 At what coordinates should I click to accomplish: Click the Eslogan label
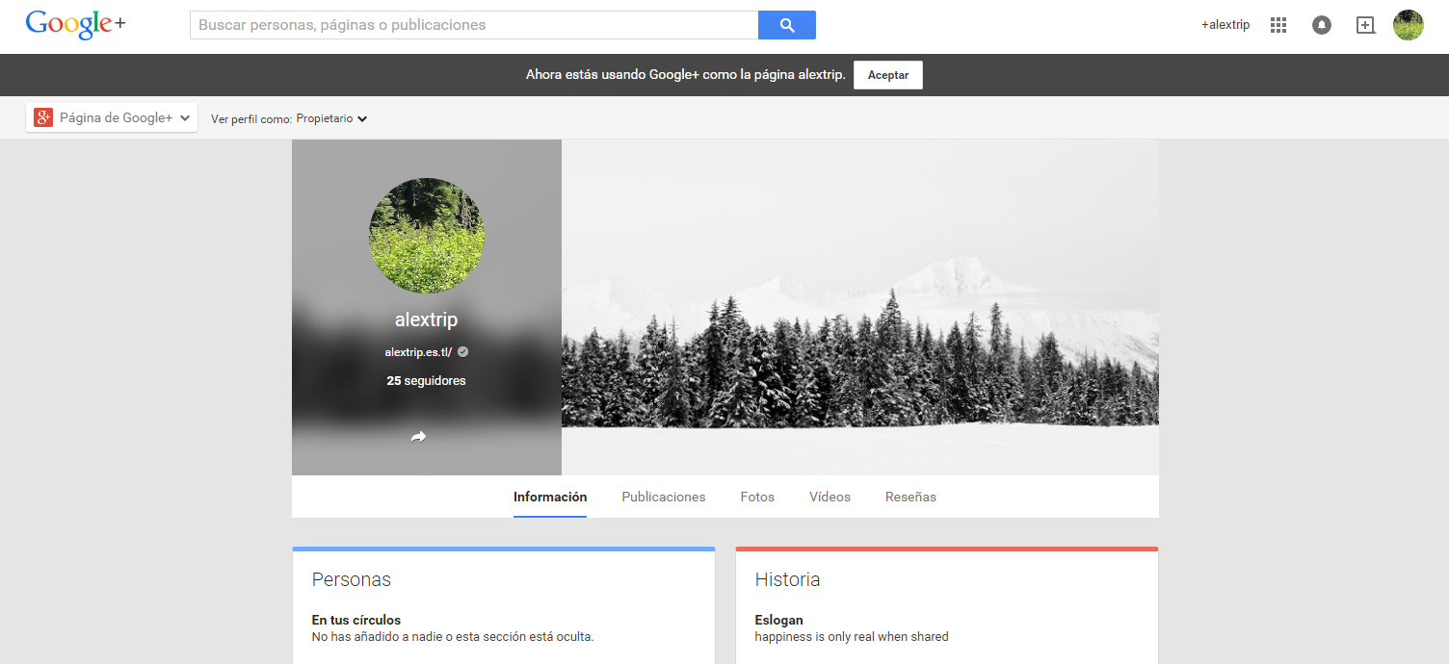[778, 620]
